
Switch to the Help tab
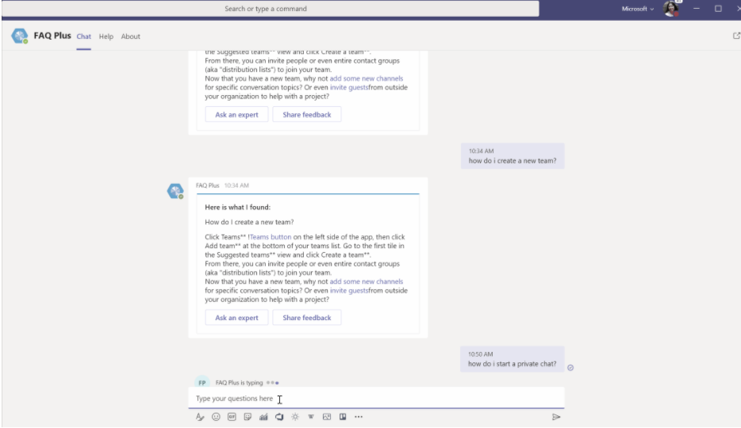point(106,36)
